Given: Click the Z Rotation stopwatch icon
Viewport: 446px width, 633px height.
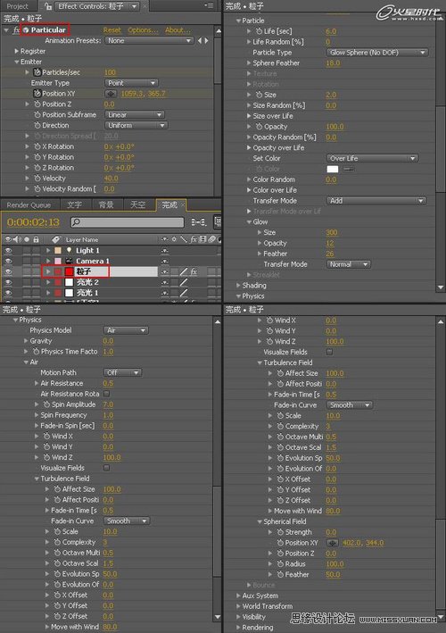Looking at the screenshot, I should (37, 168).
